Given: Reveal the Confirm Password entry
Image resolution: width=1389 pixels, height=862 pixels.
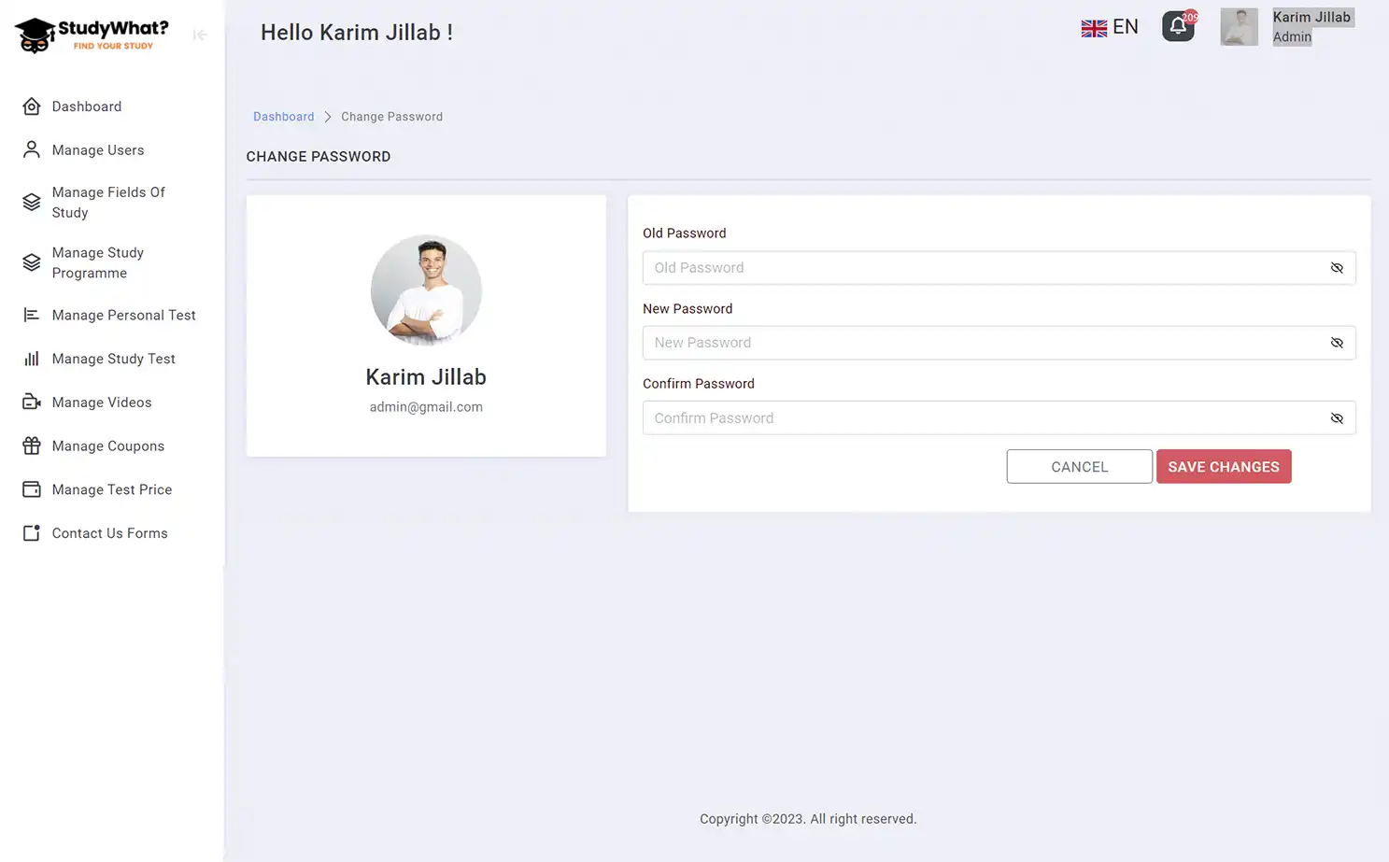Looking at the screenshot, I should click(x=1337, y=417).
